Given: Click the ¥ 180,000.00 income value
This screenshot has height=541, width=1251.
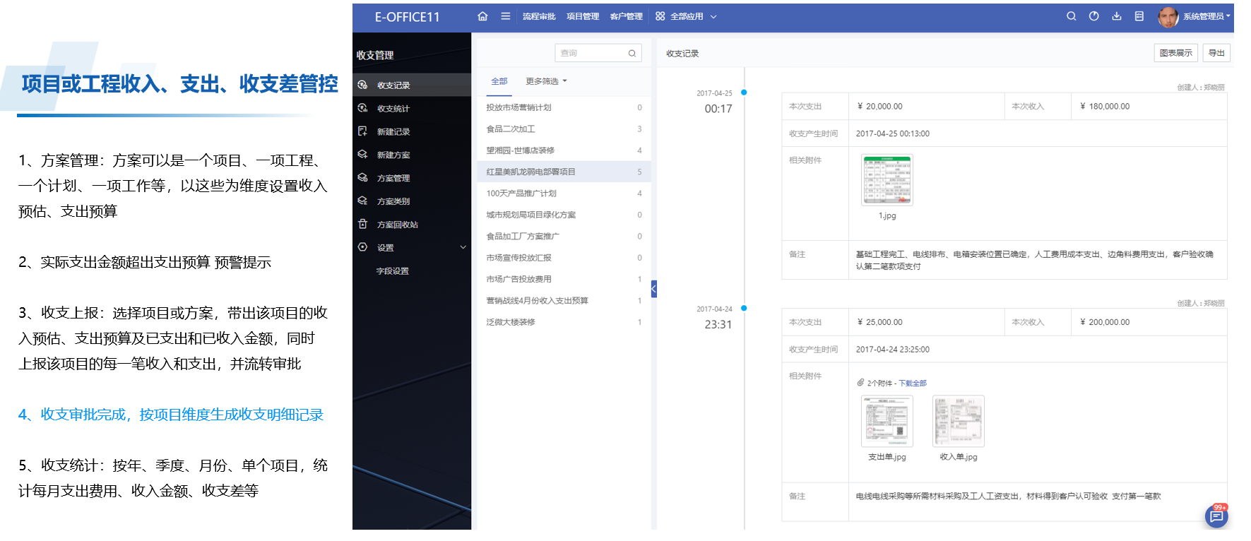Looking at the screenshot, I should click(x=1105, y=107).
